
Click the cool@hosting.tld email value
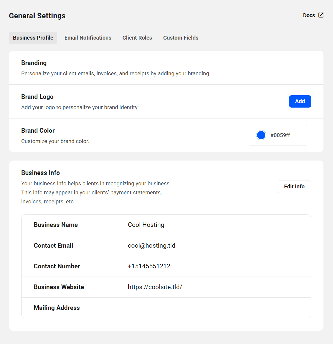click(x=151, y=245)
